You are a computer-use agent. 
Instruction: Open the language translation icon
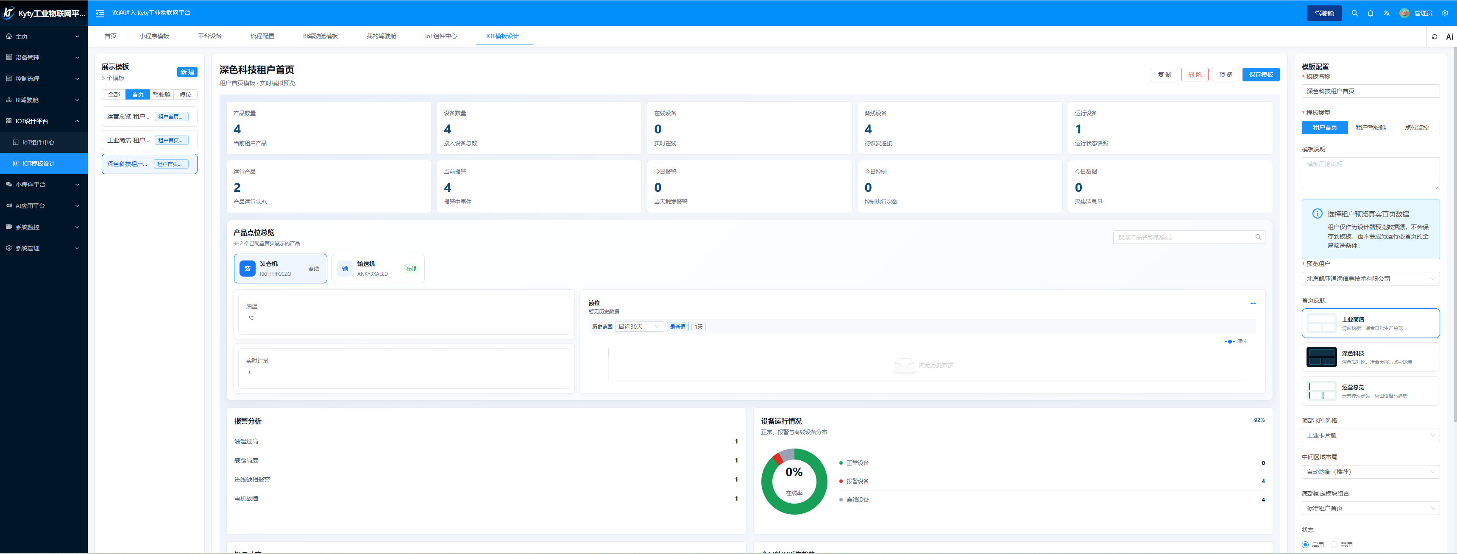click(1386, 13)
